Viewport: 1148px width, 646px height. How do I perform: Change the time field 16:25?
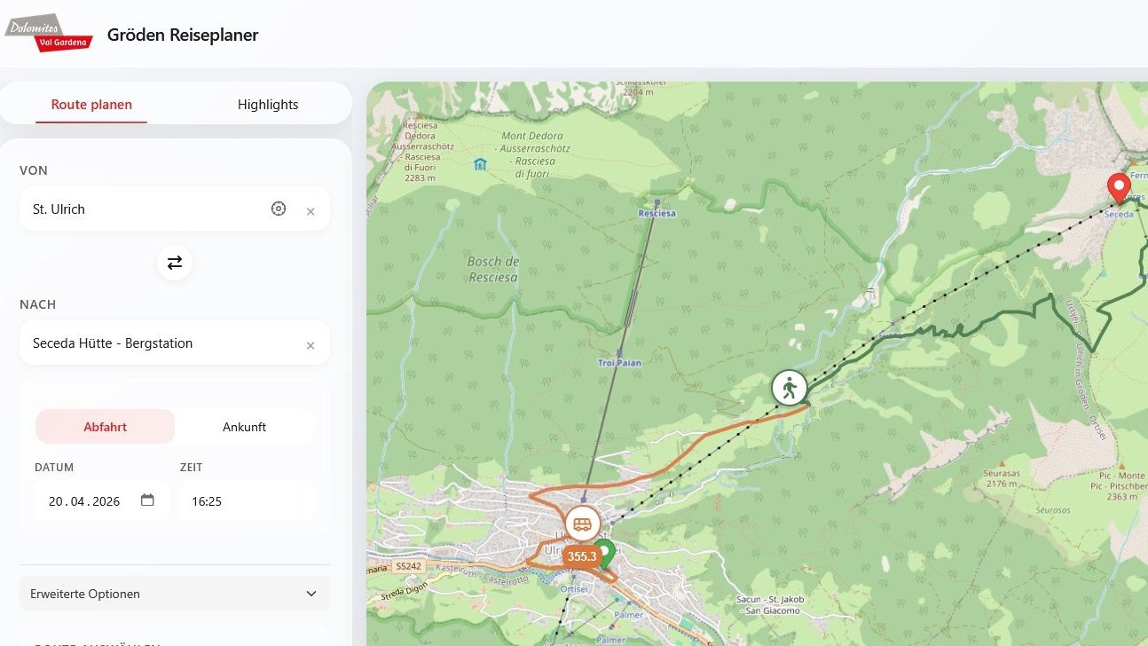tap(247, 501)
